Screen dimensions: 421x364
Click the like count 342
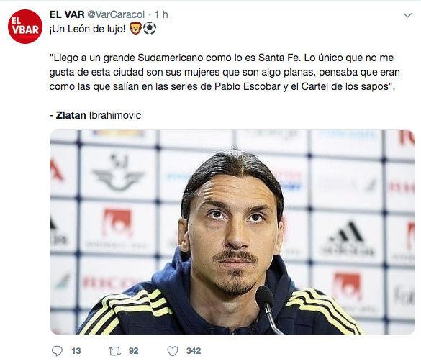tap(194, 351)
